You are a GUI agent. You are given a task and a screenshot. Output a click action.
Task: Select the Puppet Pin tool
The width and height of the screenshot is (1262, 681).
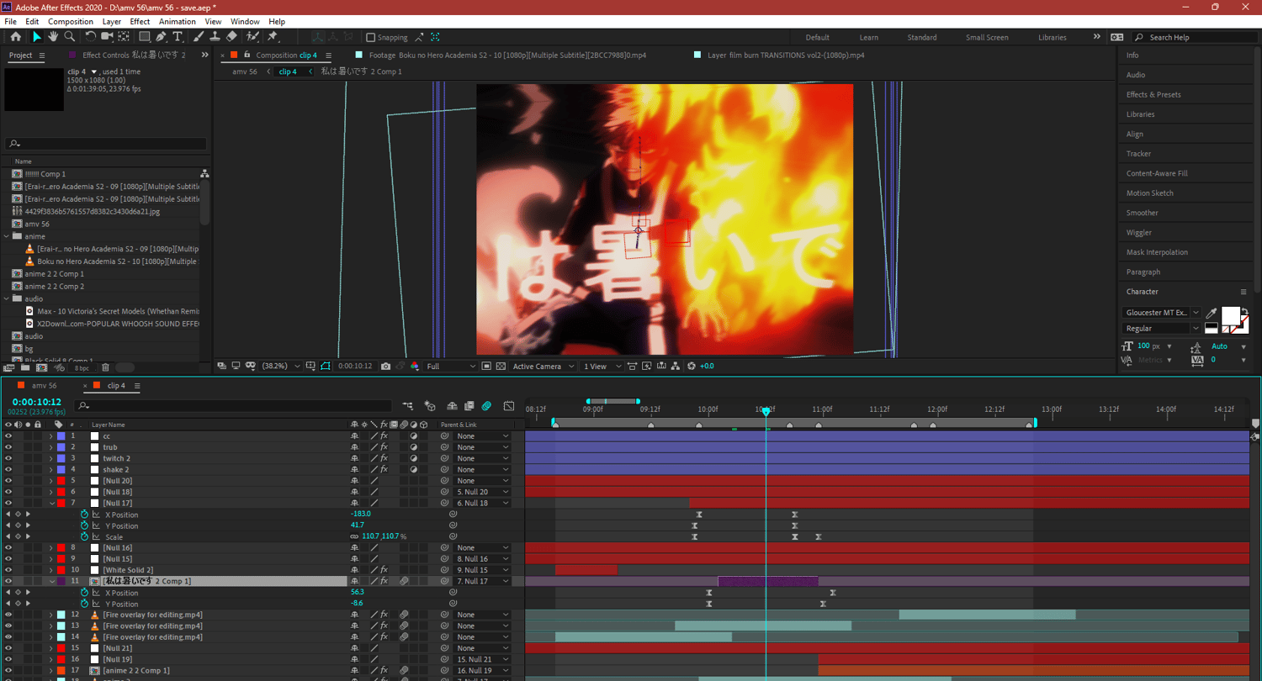coord(273,37)
